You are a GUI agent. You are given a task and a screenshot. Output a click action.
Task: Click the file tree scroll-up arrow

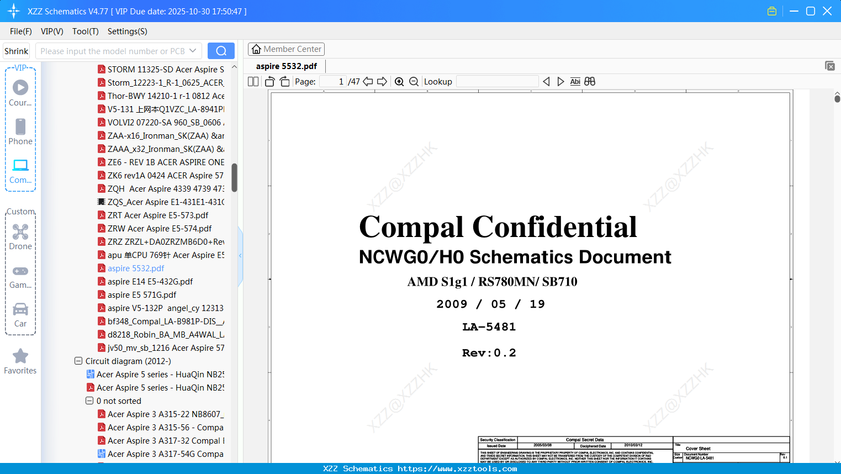click(234, 67)
